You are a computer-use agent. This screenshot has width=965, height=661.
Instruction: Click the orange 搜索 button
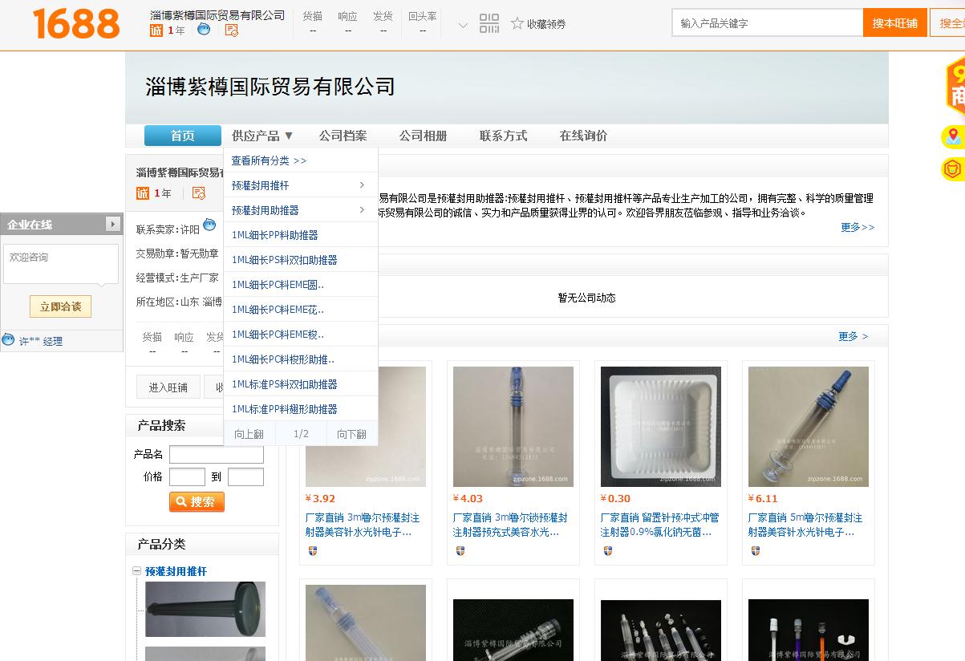[x=197, y=501]
